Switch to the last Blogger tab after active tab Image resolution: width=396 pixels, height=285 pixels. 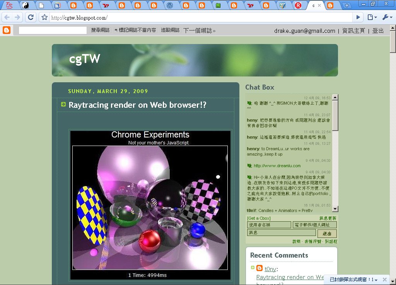click(330, 5)
